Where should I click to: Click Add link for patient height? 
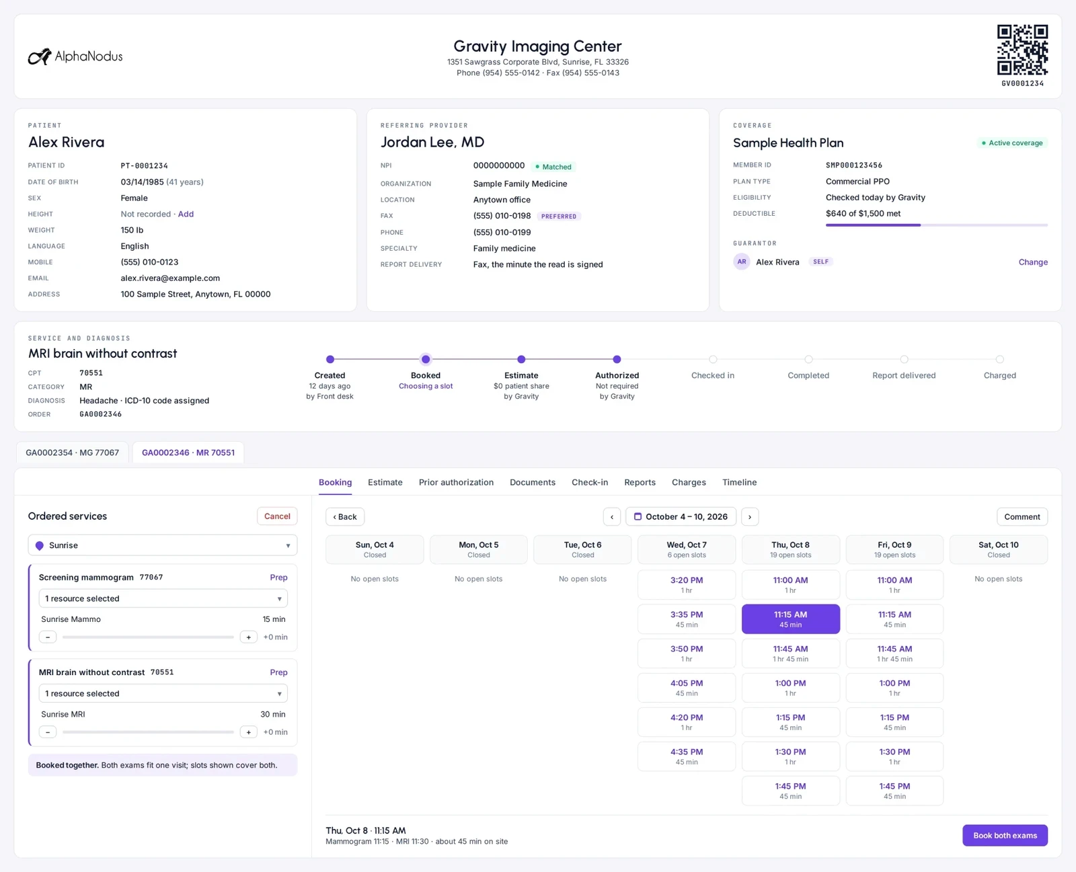tap(186, 214)
